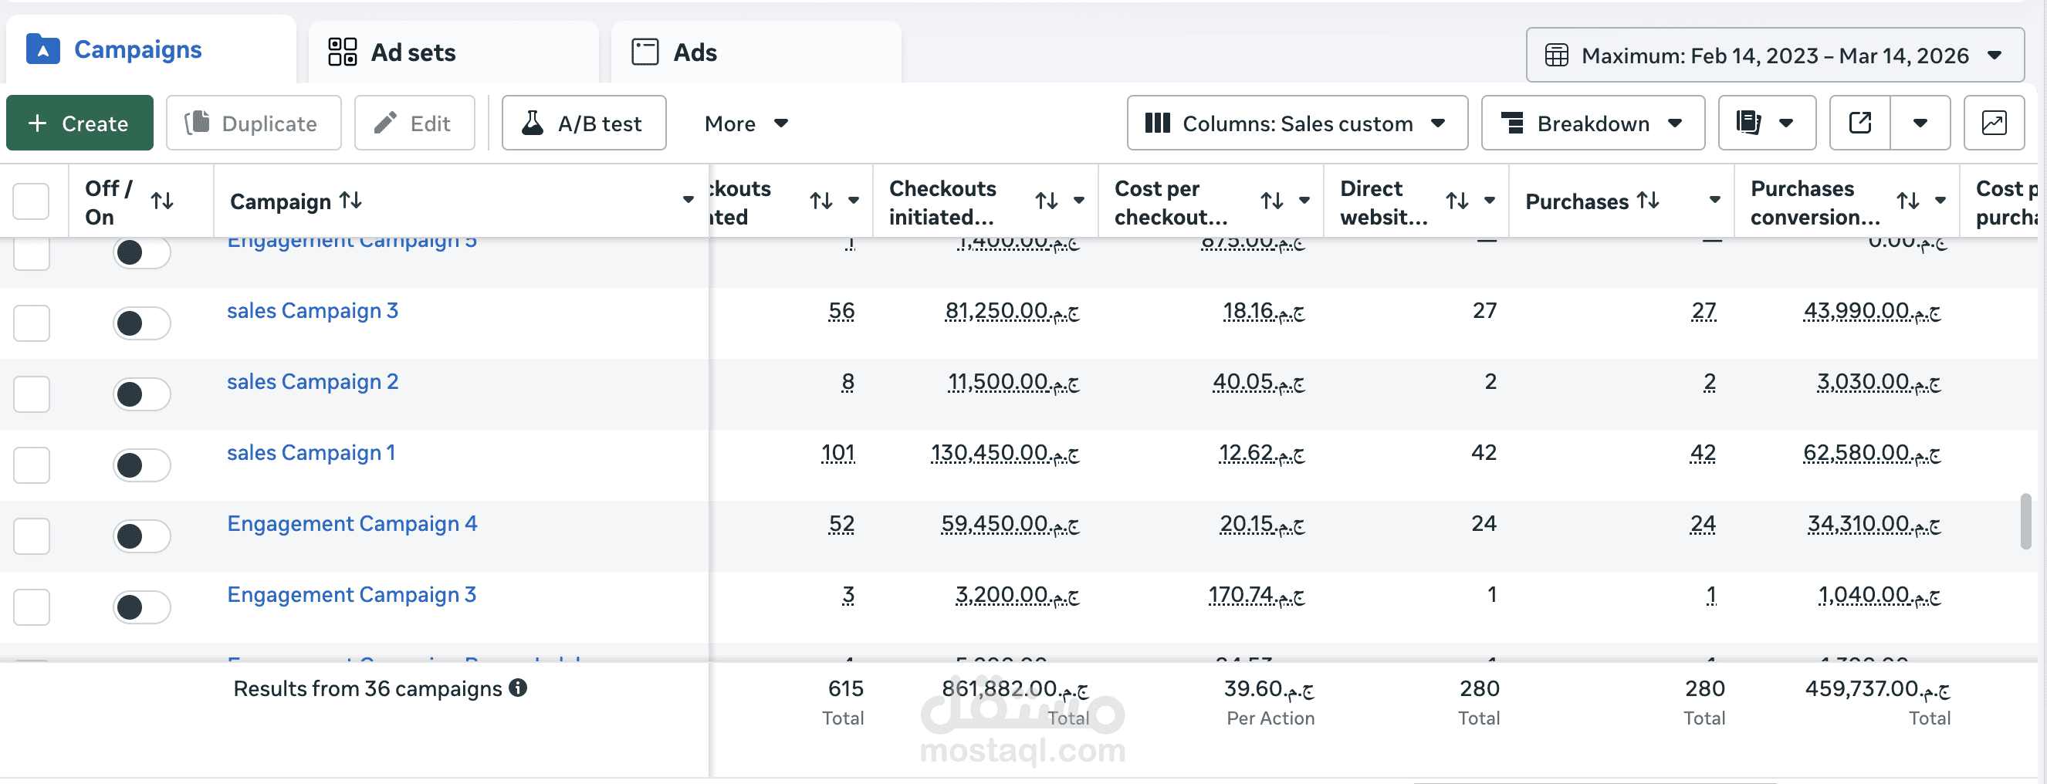
Task: Switch to the Ads tab
Action: click(695, 52)
